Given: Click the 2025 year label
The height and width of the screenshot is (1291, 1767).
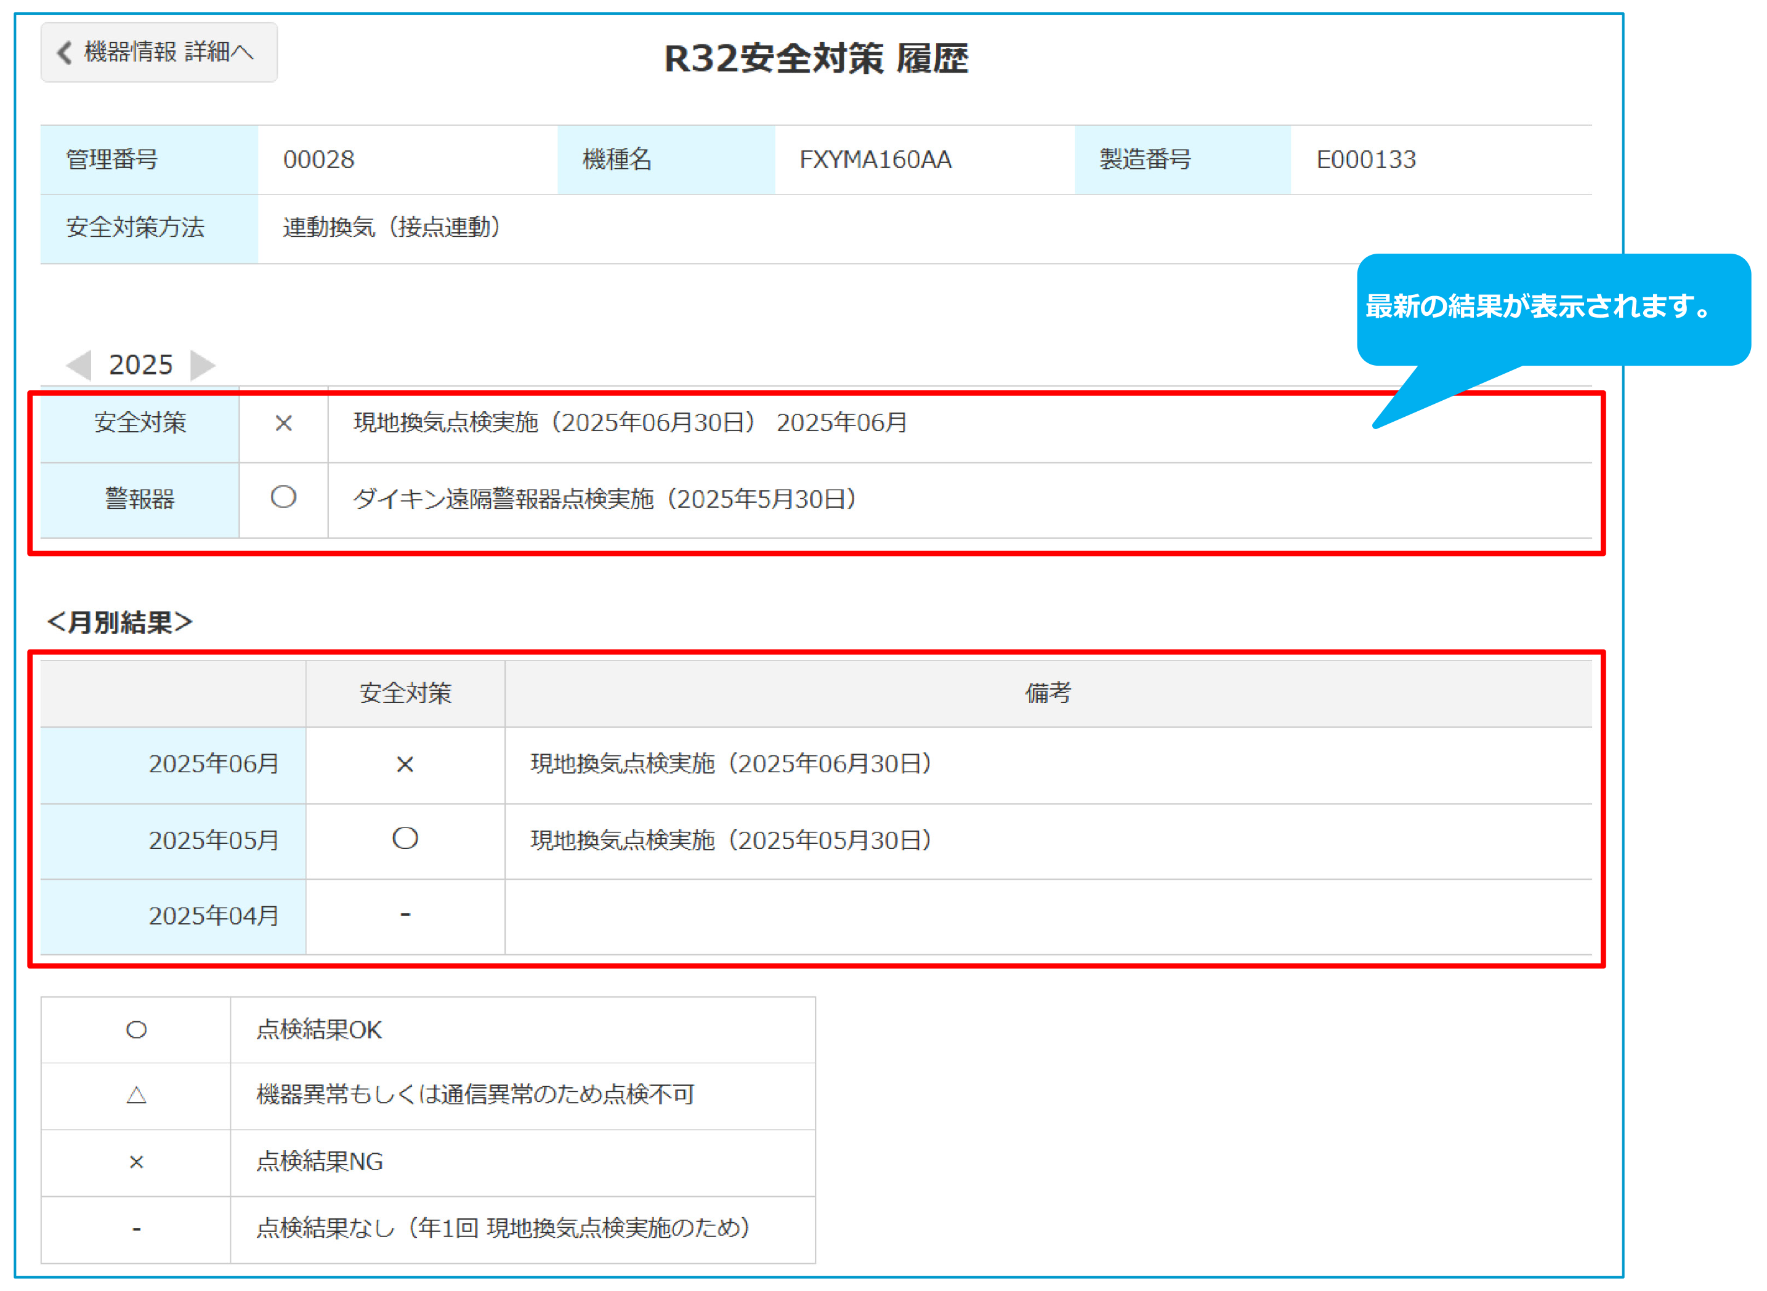Looking at the screenshot, I should [141, 365].
